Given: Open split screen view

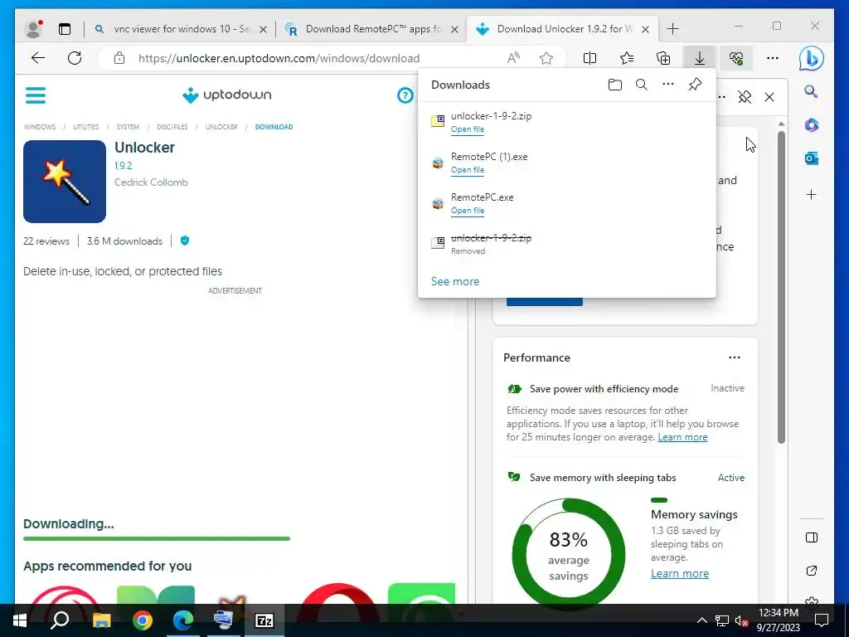Looking at the screenshot, I should point(589,58).
